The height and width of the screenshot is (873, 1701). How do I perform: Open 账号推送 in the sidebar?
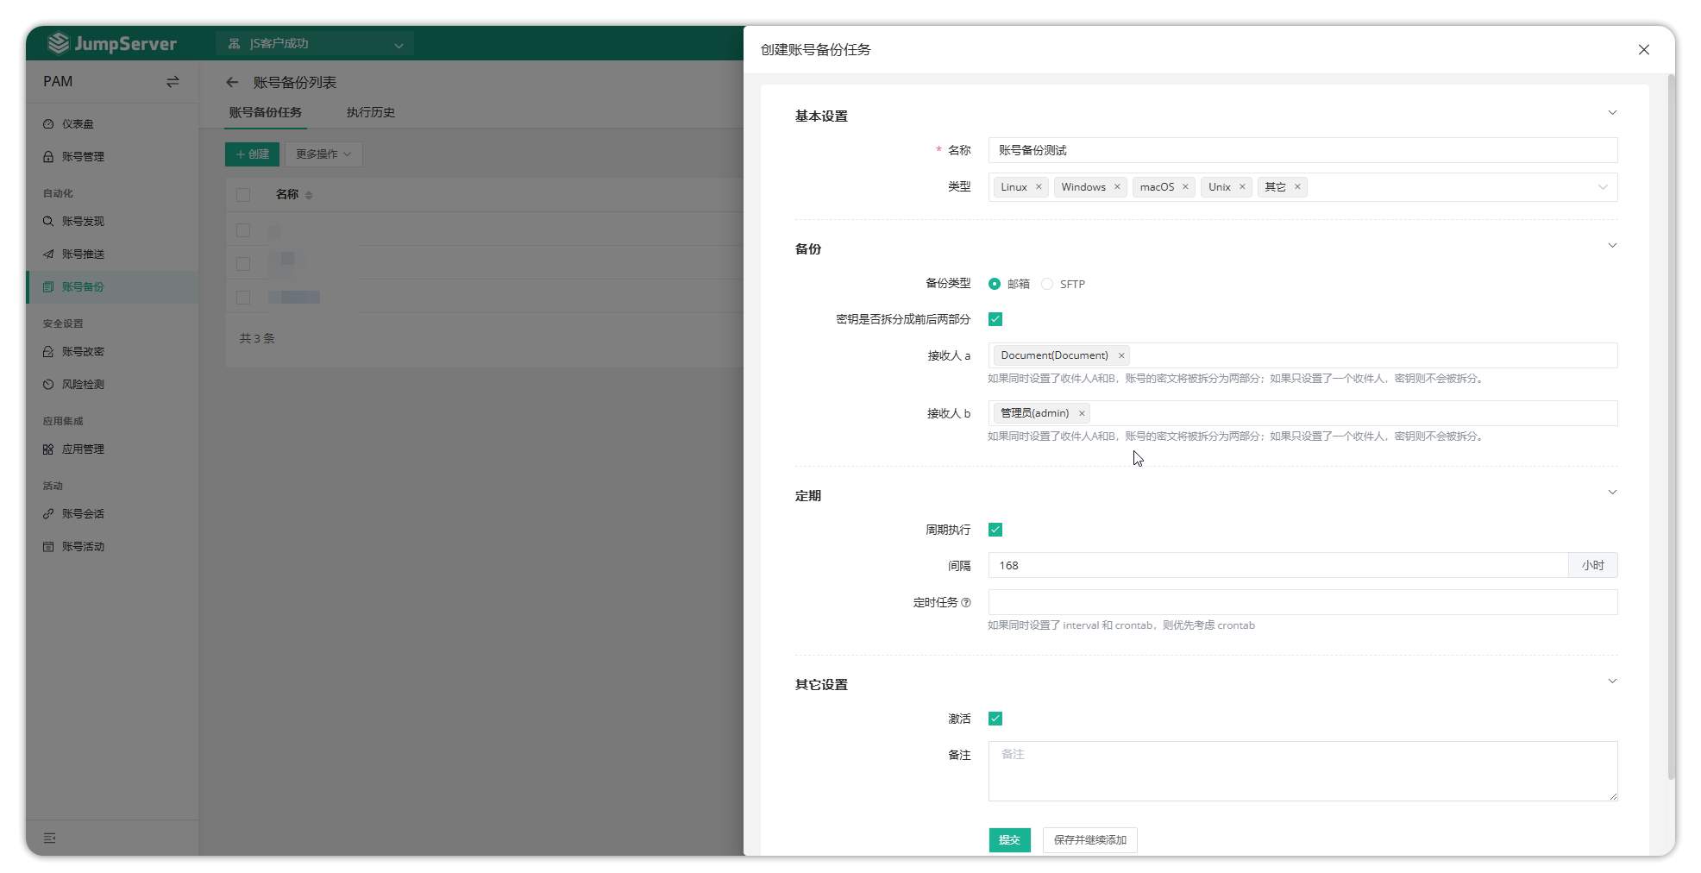pyautogui.click(x=83, y=254)
